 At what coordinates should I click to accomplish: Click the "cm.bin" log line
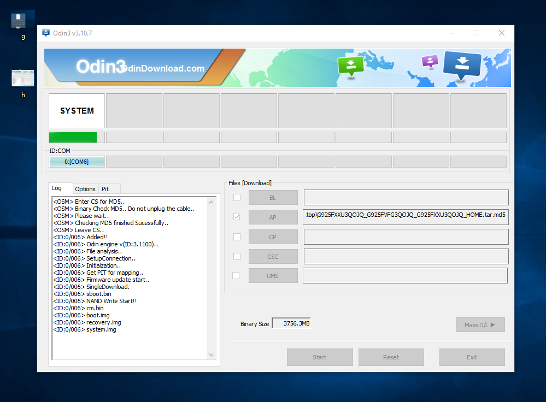click(78, 308)
